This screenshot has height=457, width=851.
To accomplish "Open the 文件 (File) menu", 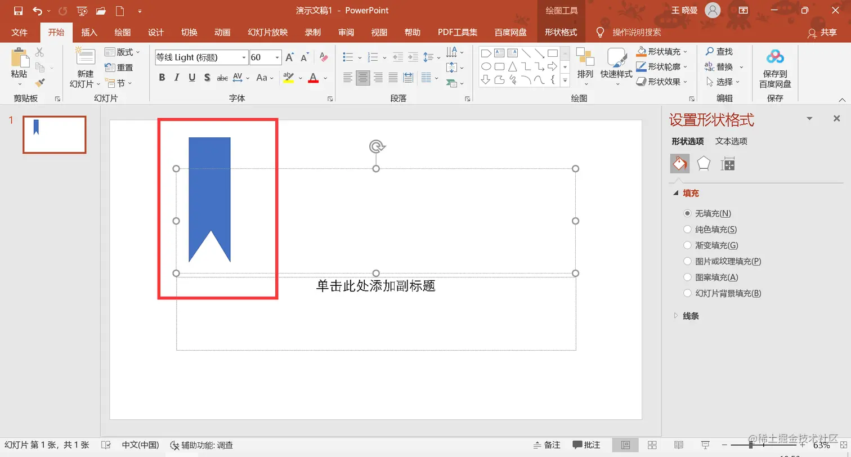I will [x=19, y=33].
